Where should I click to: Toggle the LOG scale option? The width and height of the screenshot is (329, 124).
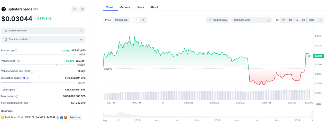(311, 20)
